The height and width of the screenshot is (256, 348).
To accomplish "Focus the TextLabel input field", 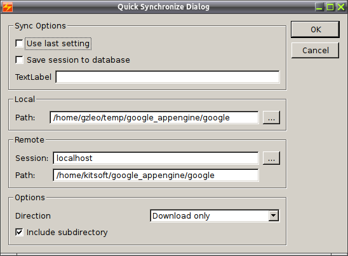I will [x=168, y=77].
